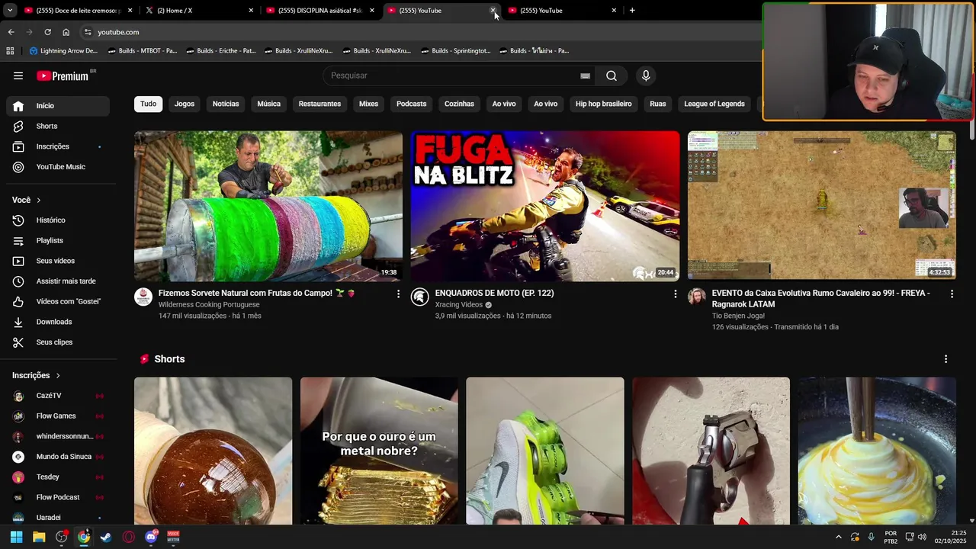
Task: Open Chrome tab search dropdown
Action: point(10,11)
